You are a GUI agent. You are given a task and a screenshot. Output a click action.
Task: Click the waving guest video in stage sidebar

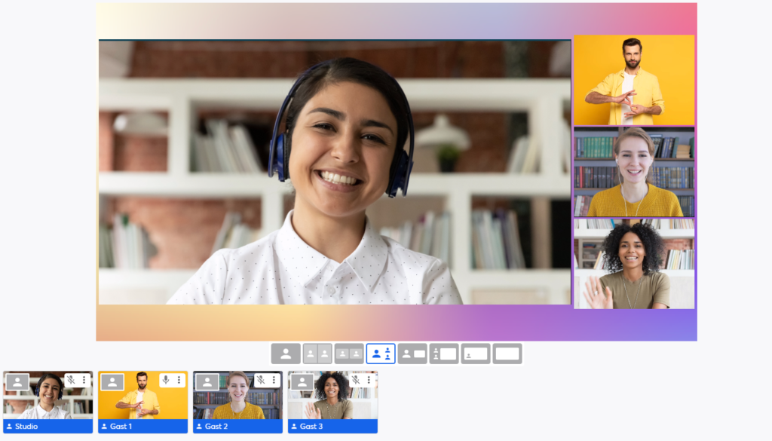coord(634,264)
